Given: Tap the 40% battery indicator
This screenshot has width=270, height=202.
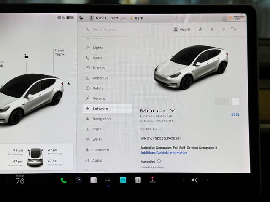Looking at the screenshot, I should coord(65,18).
